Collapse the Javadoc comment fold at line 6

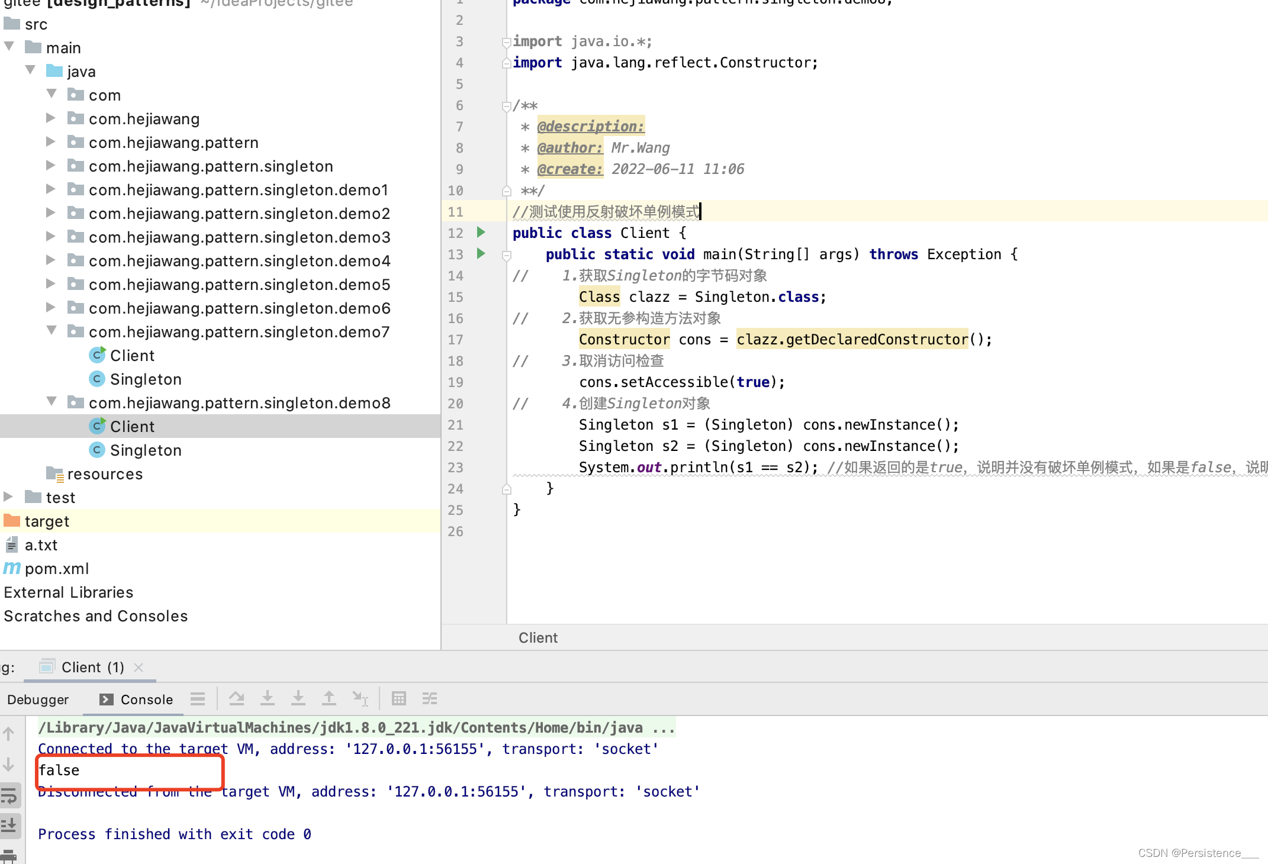point(507,106)
